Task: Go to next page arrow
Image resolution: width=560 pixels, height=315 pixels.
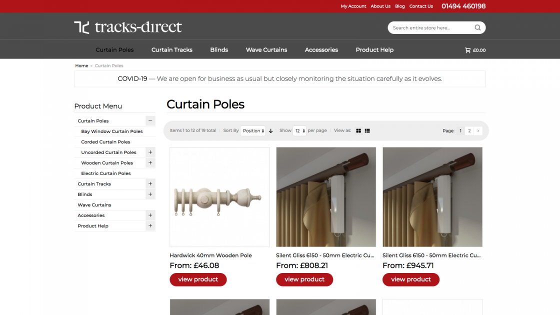Action: point(478,131)
